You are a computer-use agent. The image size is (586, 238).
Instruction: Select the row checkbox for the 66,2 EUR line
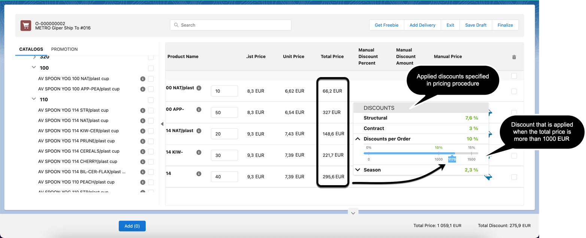pyautogui.click(x=514, y=91)
